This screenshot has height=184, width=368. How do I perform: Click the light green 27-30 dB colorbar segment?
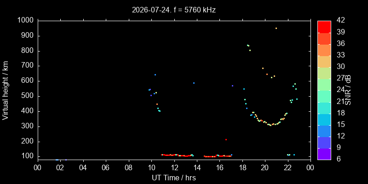click(x=324, y=73)
